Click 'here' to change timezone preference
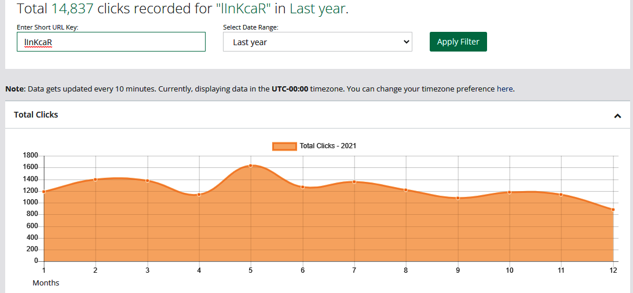 coord(506,89)
